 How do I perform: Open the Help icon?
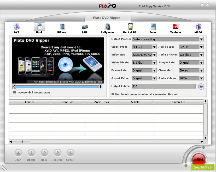coord(44,153)
